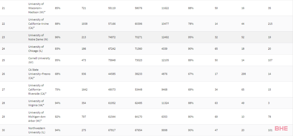Screen dimensions: 293x136
Task: Select University of California–Riverside name
Action: 37,89
